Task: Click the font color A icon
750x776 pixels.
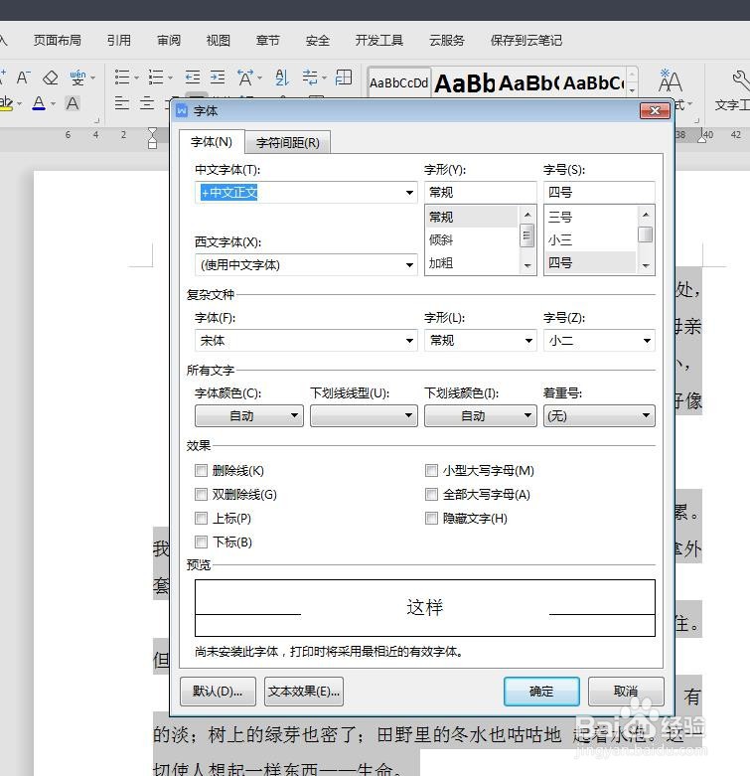Action: point(39,103)
